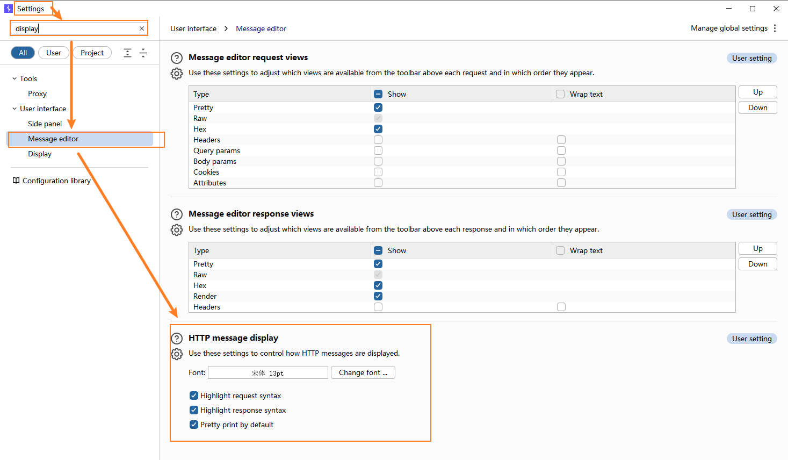The width and height of the screenshot is (788, 460).
Task: Enable the Headers request view Show checkbox
Action: (x=378, y=140)
